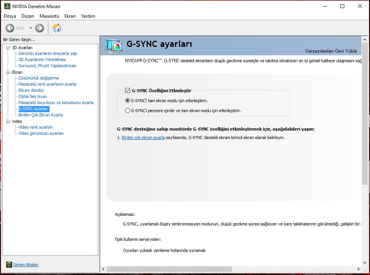Go to Home page icon

pyautogui.click(x=57, y=28)
